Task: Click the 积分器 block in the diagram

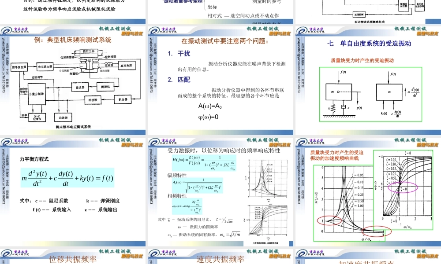Action: [x=123, y=99]
